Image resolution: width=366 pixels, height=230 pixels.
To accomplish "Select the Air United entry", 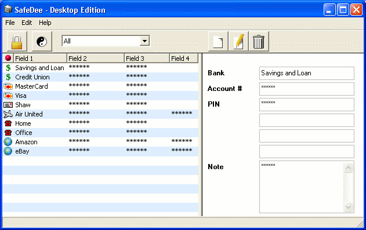I will pos(100,114).
